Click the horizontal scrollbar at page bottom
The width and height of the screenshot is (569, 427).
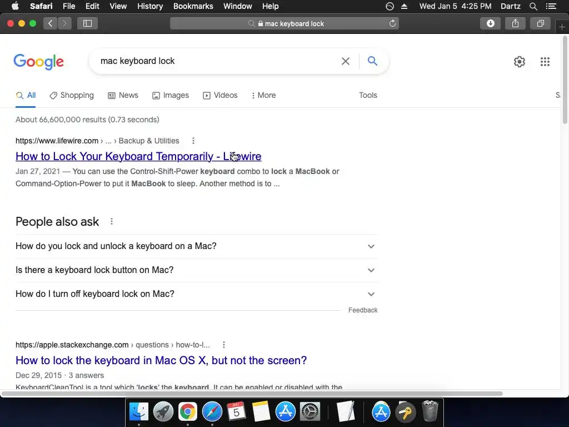click(x=252, y=394)
